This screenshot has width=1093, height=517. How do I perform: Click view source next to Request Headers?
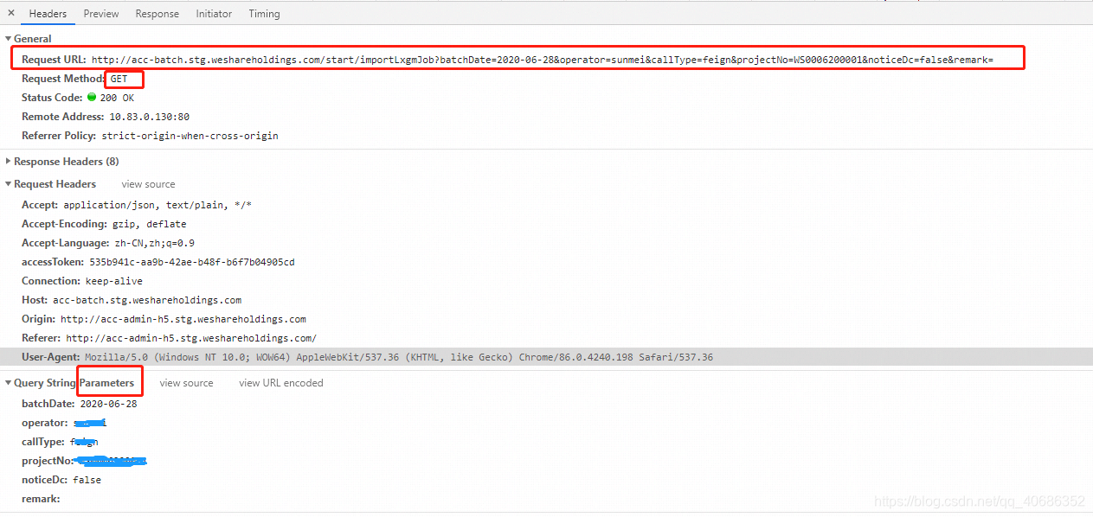tap(148, 184)
